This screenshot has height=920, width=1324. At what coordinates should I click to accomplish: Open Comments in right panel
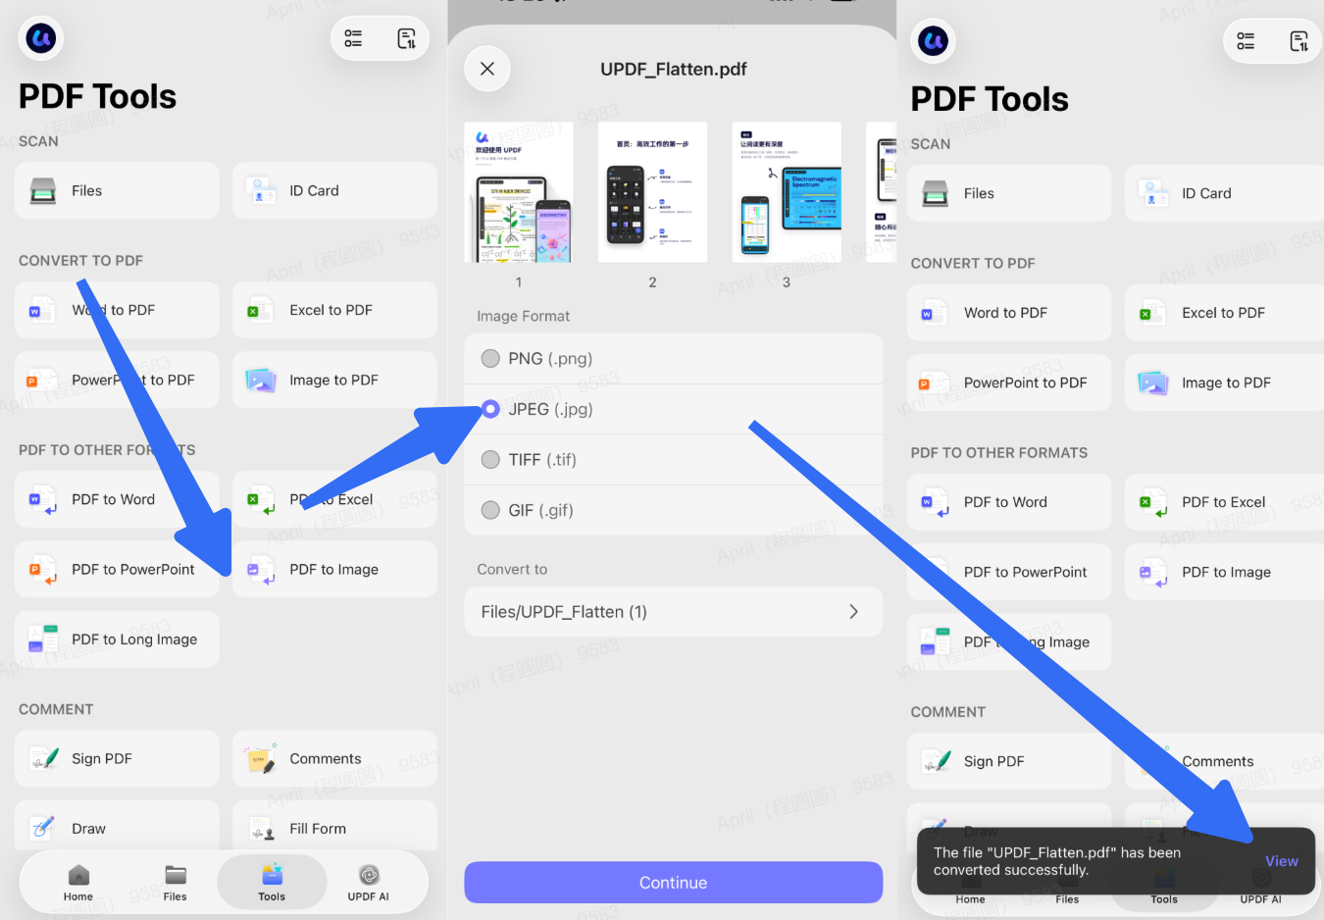click(1224, 761)
